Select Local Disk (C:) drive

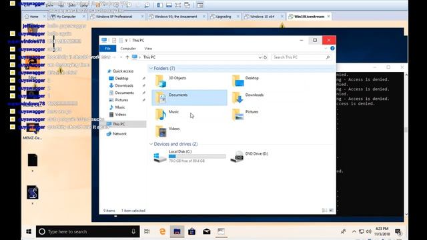(189, 156)
